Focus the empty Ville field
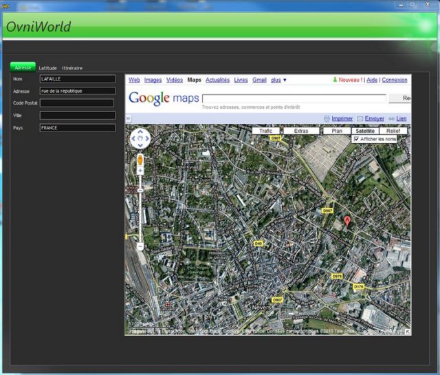Screen dimensions: 440x375 78,115
